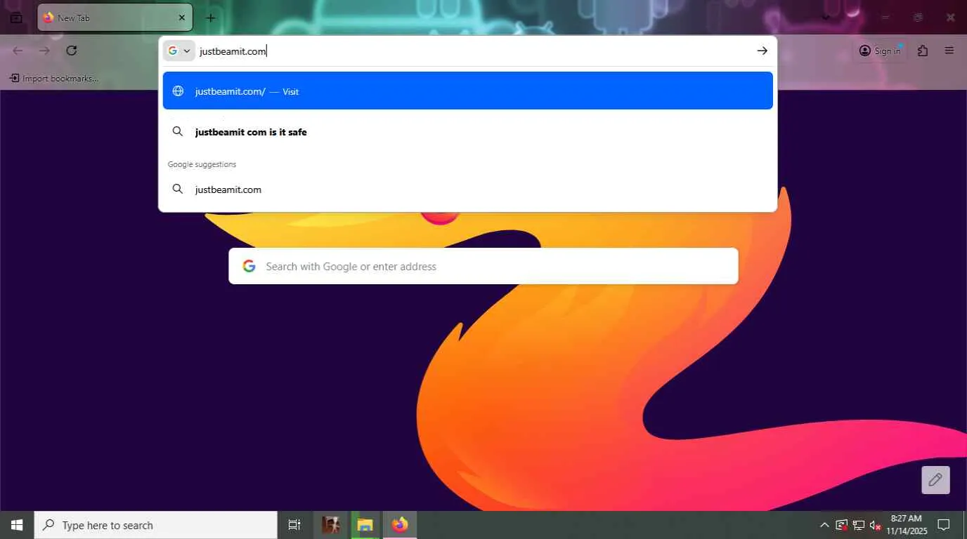Image resolution: width=967 pixels, height=539 pixels.
Task: Open the network status tray icon
Action: [x=859, y=525]
